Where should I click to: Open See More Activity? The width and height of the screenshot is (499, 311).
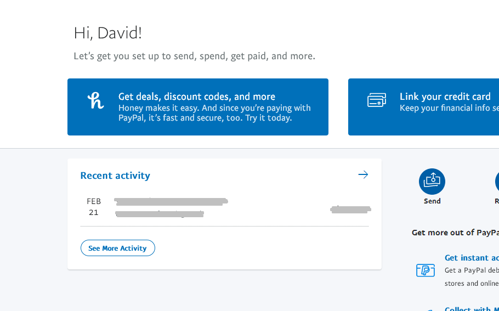click(117, 248)
